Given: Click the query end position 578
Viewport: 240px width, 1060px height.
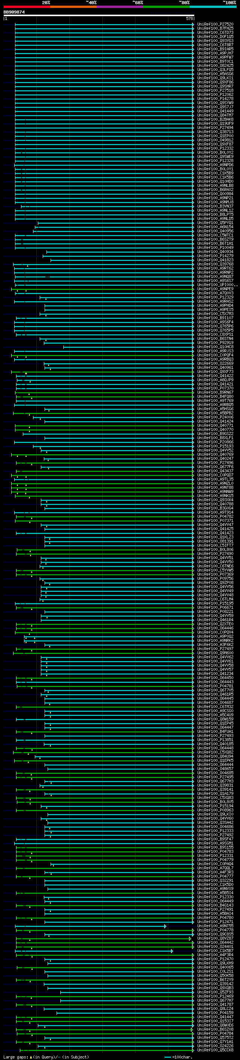Looking at the screenshot, I should coord(189,18).
